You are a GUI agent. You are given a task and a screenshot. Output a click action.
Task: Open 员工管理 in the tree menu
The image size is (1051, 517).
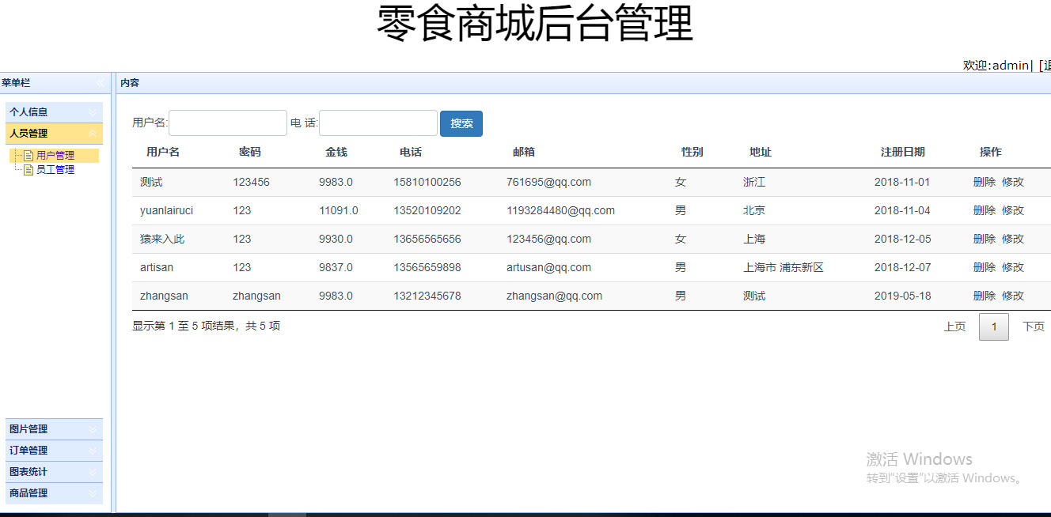click(55, 169)
